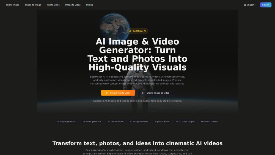275x155 pixels.
Task: Select the AI image generator tag
Action: pos(67,121)
